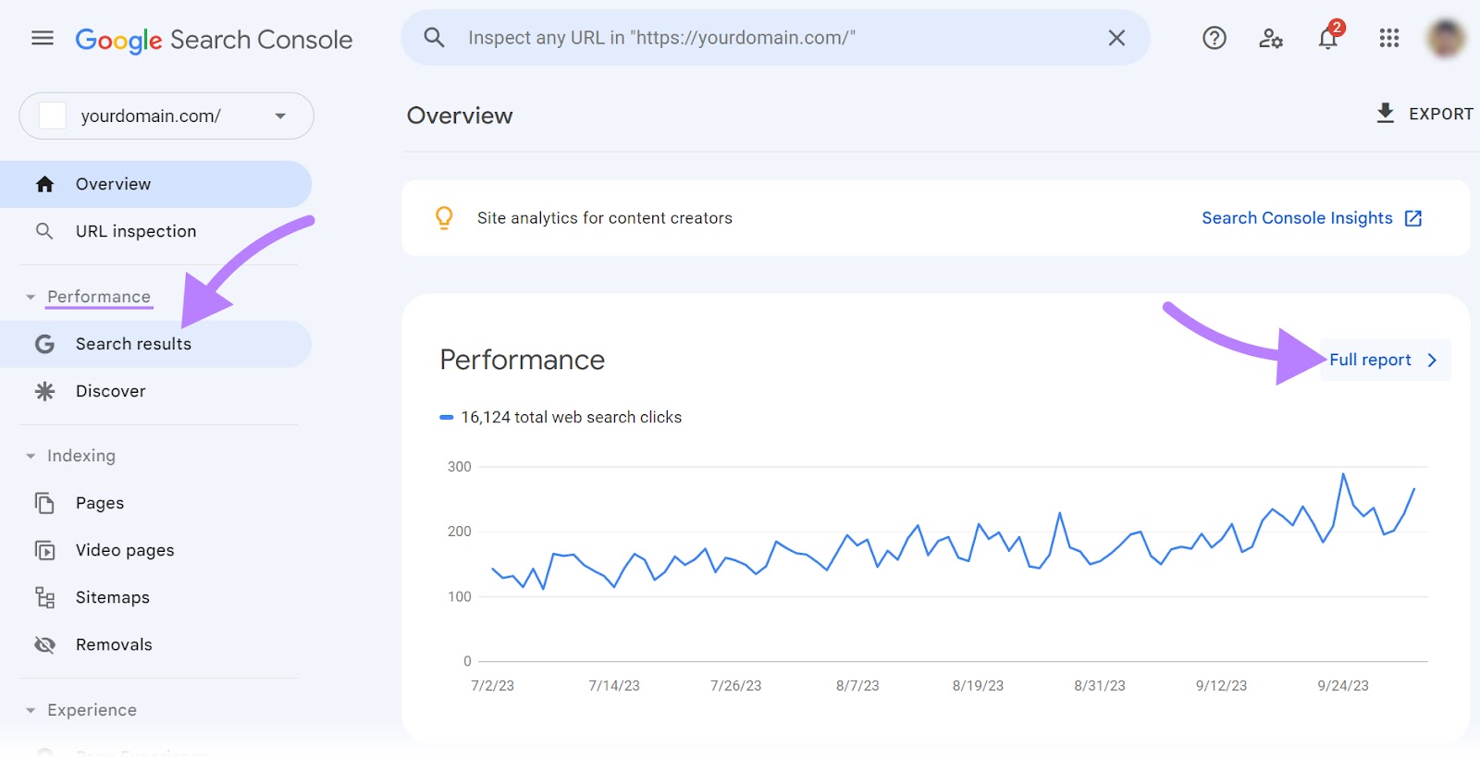
Task: Open Sitemaps in sidebar
Action: pos(155,597)
